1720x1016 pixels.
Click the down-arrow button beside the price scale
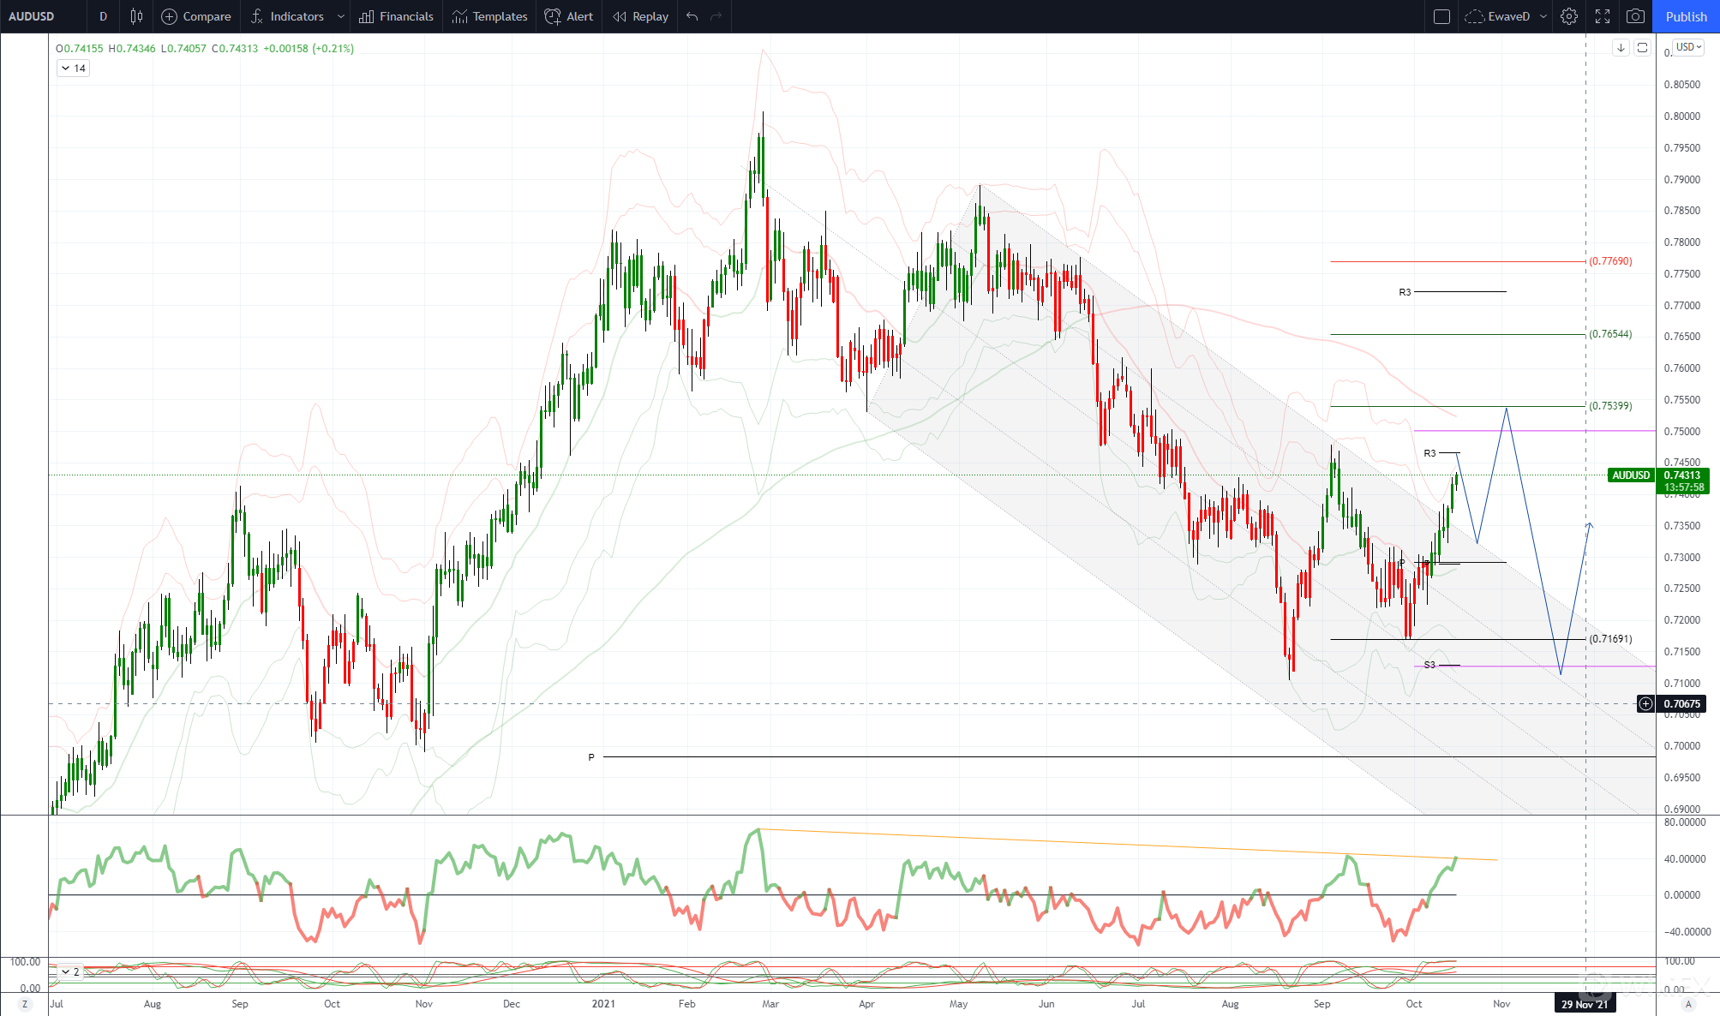1620,48
